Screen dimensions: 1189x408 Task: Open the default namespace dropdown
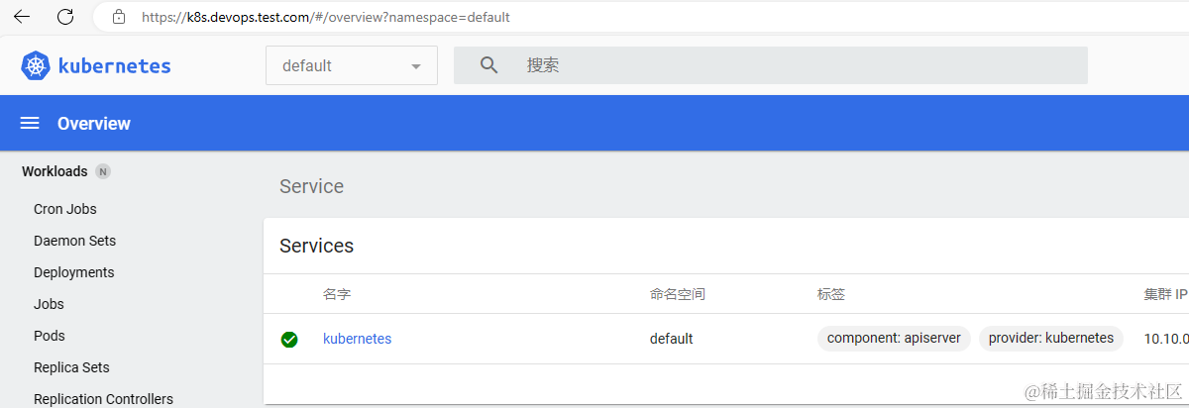352,65
